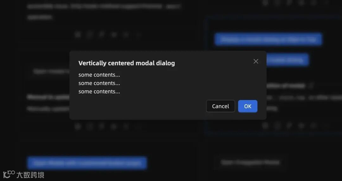Viewport: 342px width, 181px height.
Task: Click the blue button partly hidden behind modal's right edge
Action: [288, 60]
